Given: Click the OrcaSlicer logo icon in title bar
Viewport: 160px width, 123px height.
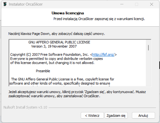Looking at the screenshot, I should (5, 4).
